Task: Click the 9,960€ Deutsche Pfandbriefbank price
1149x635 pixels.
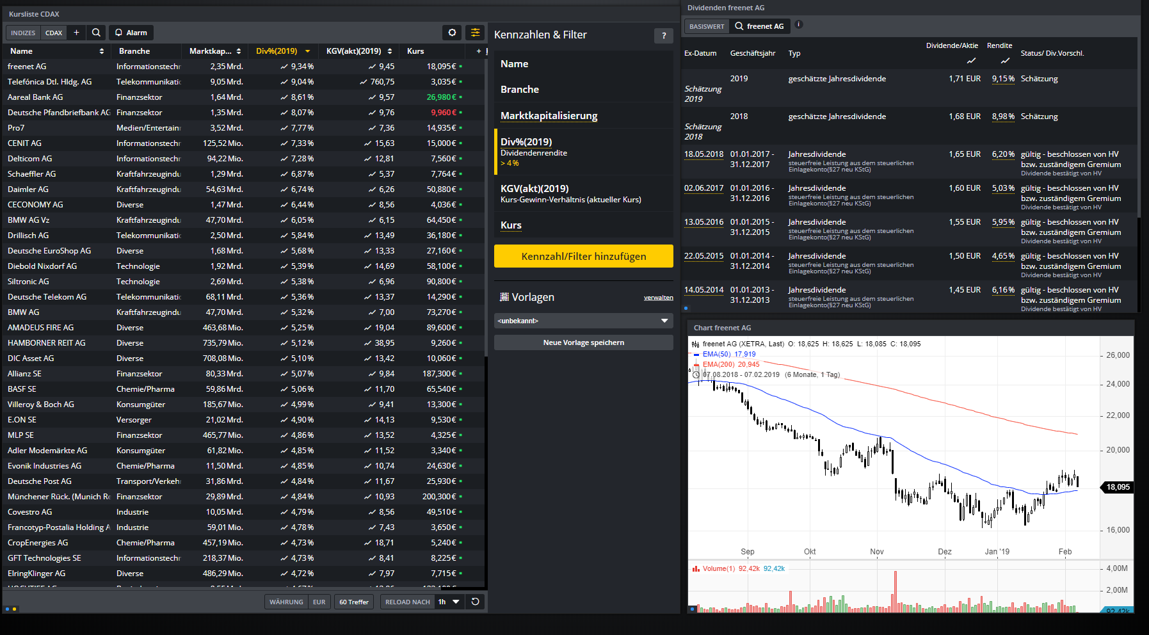Action: click(x=444, y=113)
